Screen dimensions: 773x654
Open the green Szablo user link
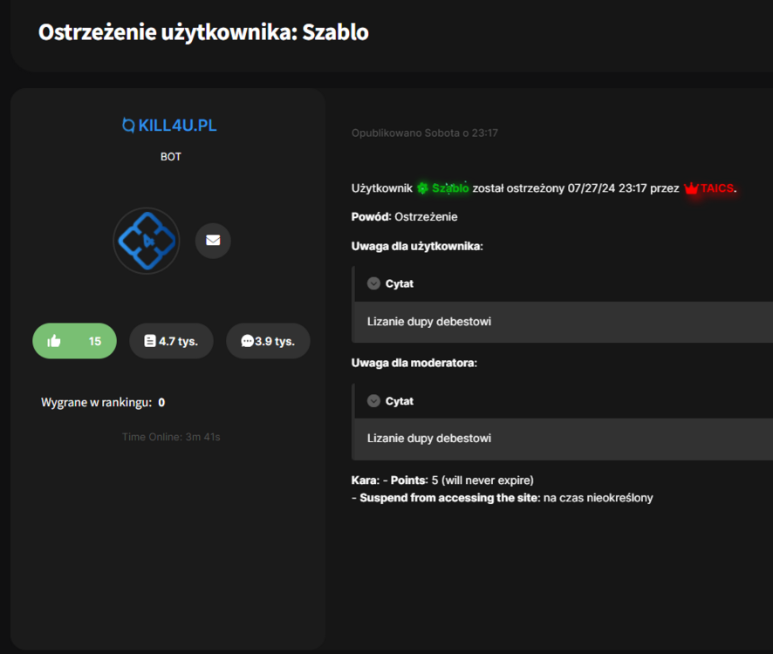click(x=450, y=188)
